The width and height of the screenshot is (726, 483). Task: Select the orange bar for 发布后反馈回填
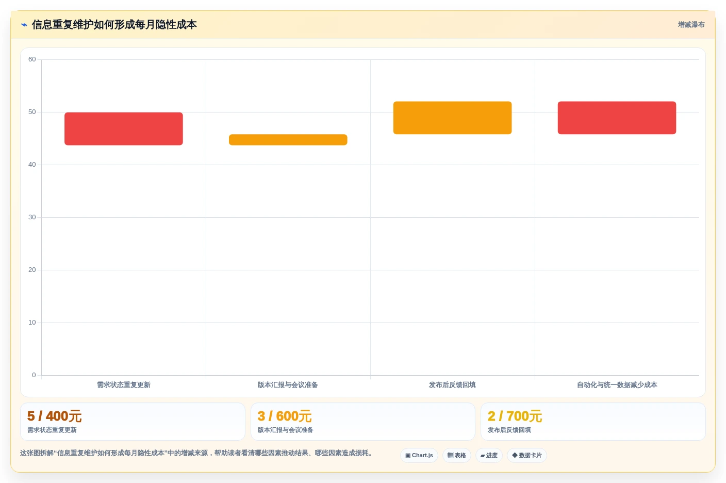click(x=453, y=118)
